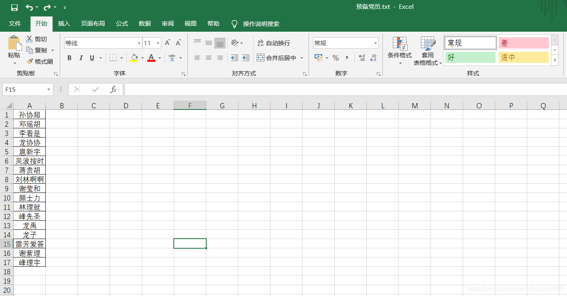Click Merge and Center (合并后居中)
This screenshot has height=296, width=567.
(276, 58)
